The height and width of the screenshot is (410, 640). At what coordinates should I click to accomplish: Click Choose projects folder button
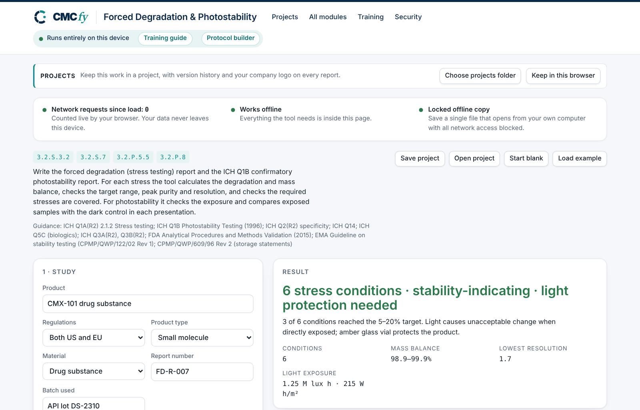[480, 76]
